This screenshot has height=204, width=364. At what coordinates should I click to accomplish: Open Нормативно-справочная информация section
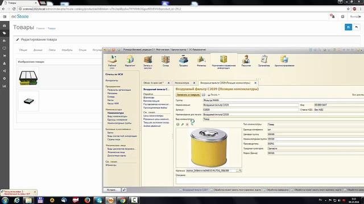pyautogui.click(x=224, y=62)
